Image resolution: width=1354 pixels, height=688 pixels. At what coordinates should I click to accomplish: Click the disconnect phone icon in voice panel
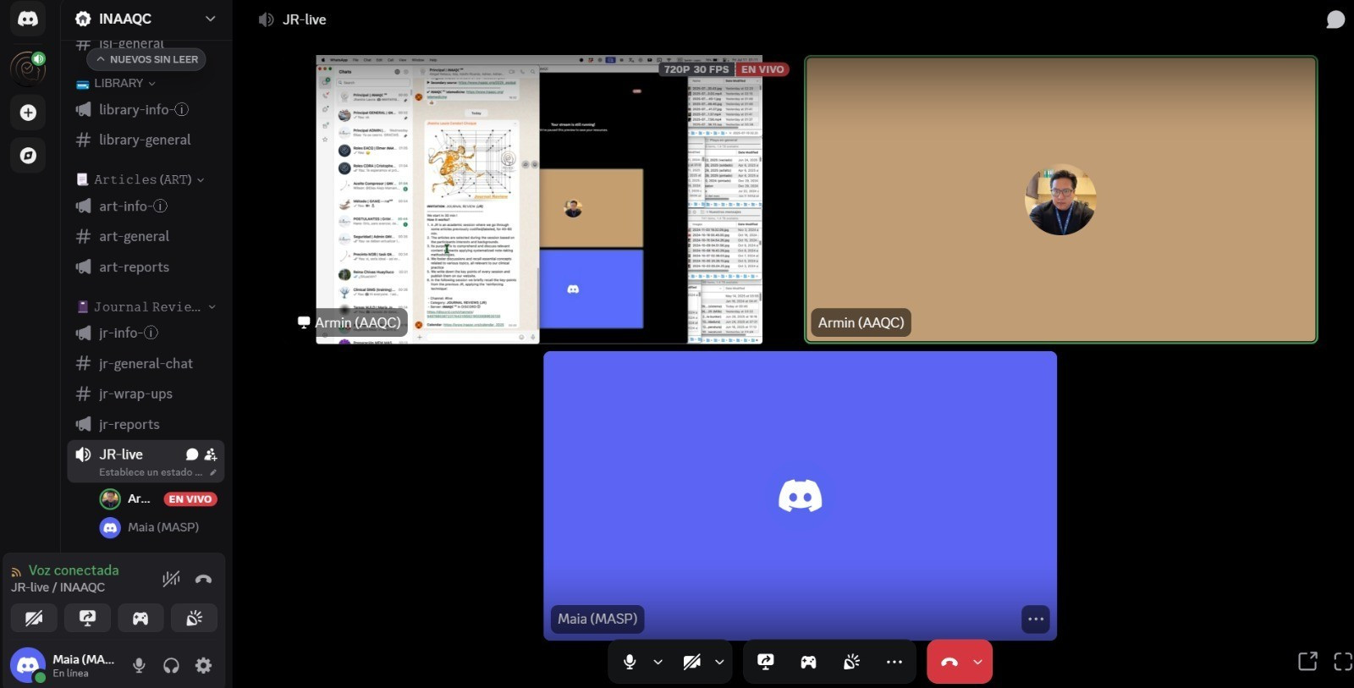203,580
